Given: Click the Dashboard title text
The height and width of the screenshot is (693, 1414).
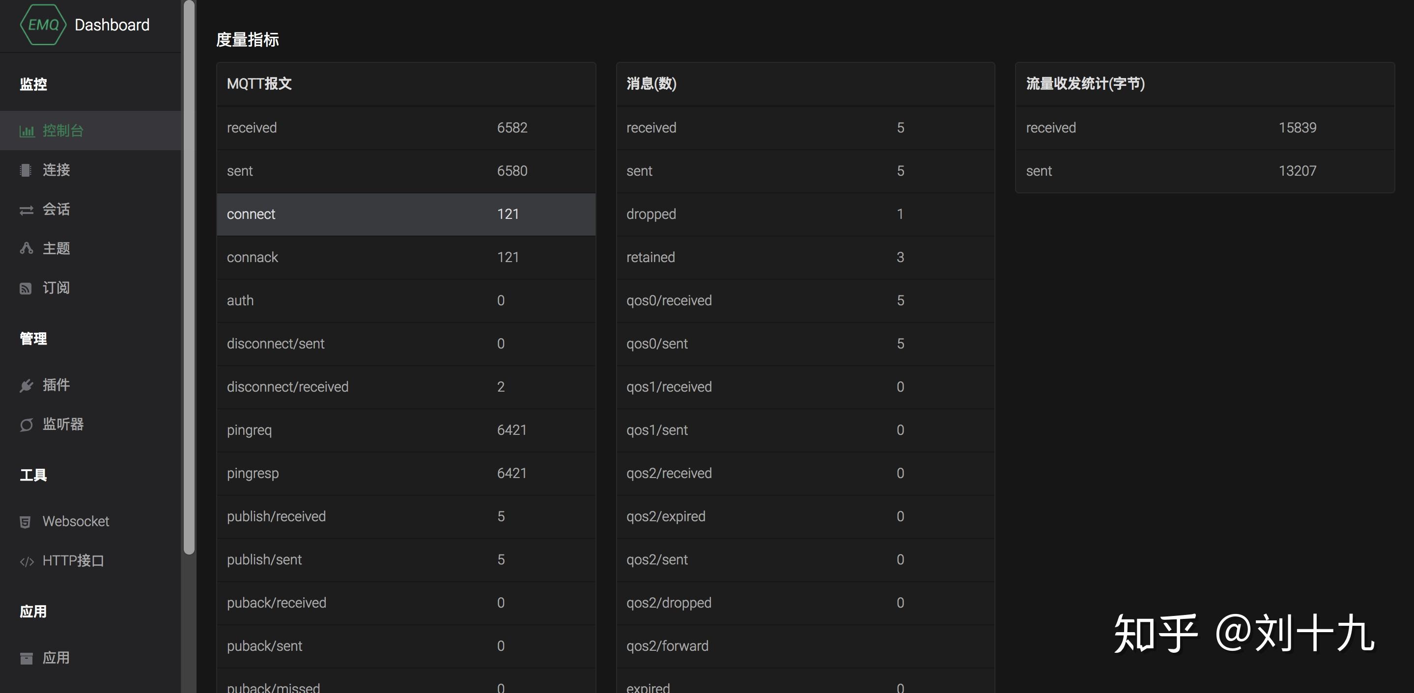Looking at the screenshot, I should tap(112, 25).
